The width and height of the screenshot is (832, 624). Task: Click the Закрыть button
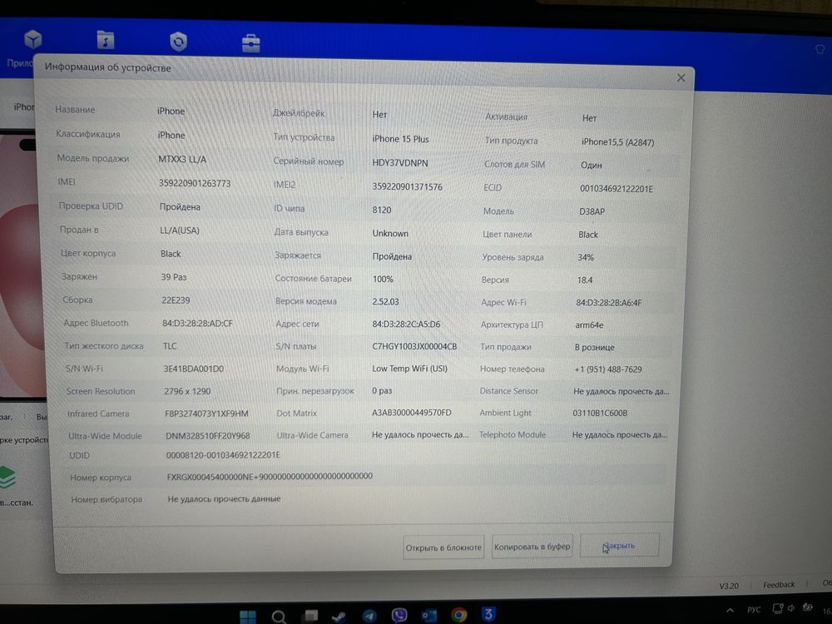(x=619, y=546)
